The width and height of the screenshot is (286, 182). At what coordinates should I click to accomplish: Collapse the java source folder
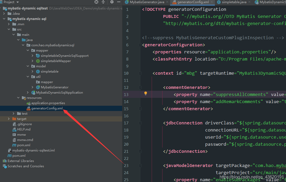pos(18,40)
